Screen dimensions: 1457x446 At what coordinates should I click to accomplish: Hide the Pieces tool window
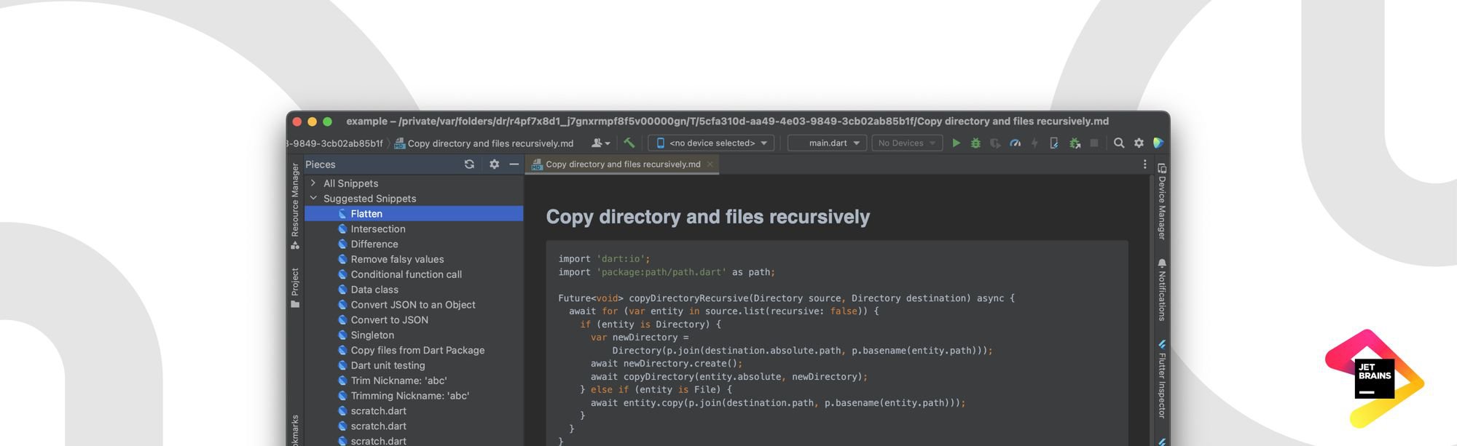pyautogui.click(x=514, y=164)
